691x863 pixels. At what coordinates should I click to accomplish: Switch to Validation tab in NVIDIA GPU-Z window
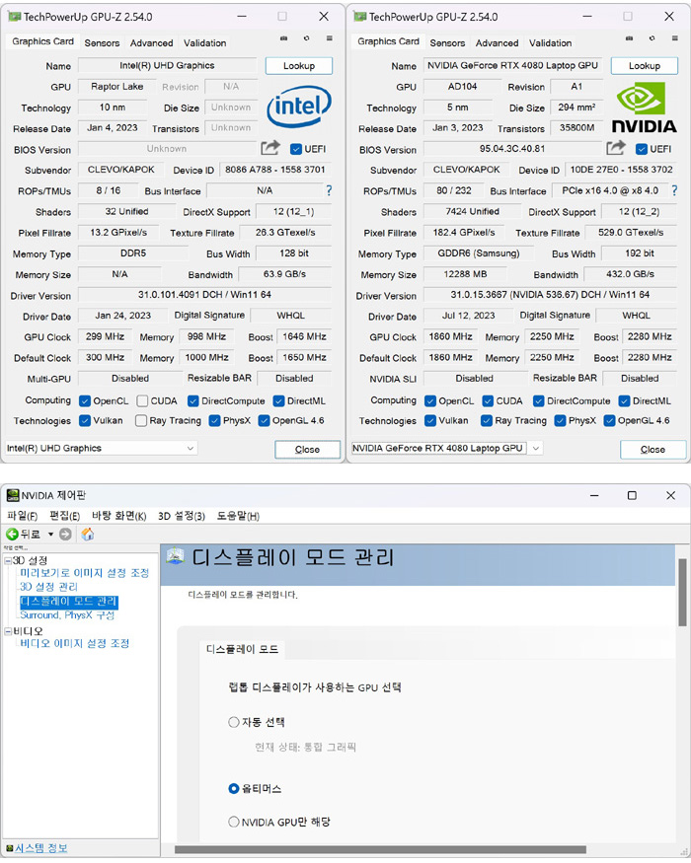tap(551, 43)
